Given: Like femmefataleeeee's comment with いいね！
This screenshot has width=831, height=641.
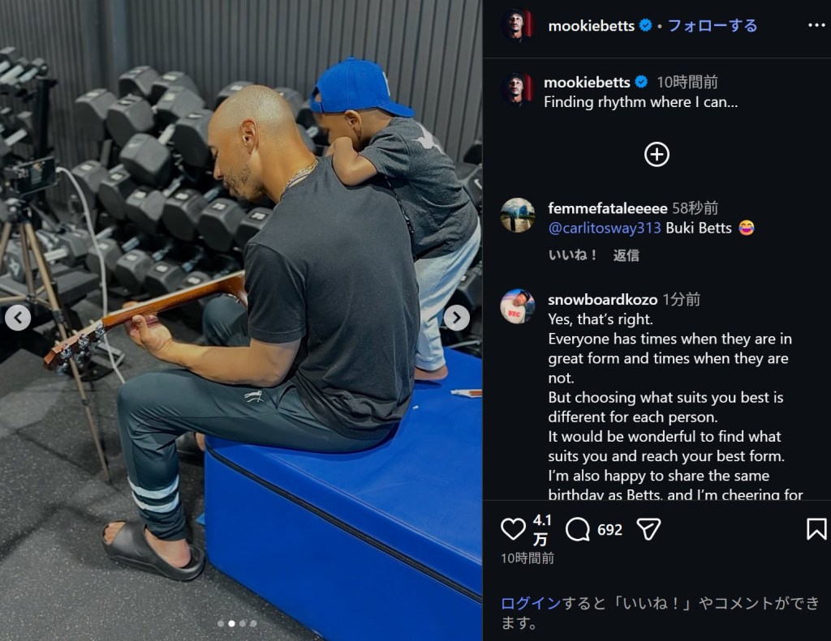Looking at the screenshot, I should click(x=574, y=255).
